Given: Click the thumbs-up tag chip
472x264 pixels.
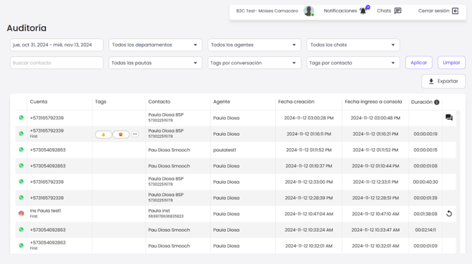Looking at the screenshot, I should click(x=104, y=134).
